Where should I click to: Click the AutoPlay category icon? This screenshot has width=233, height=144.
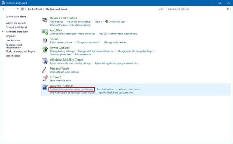[45, 32]
